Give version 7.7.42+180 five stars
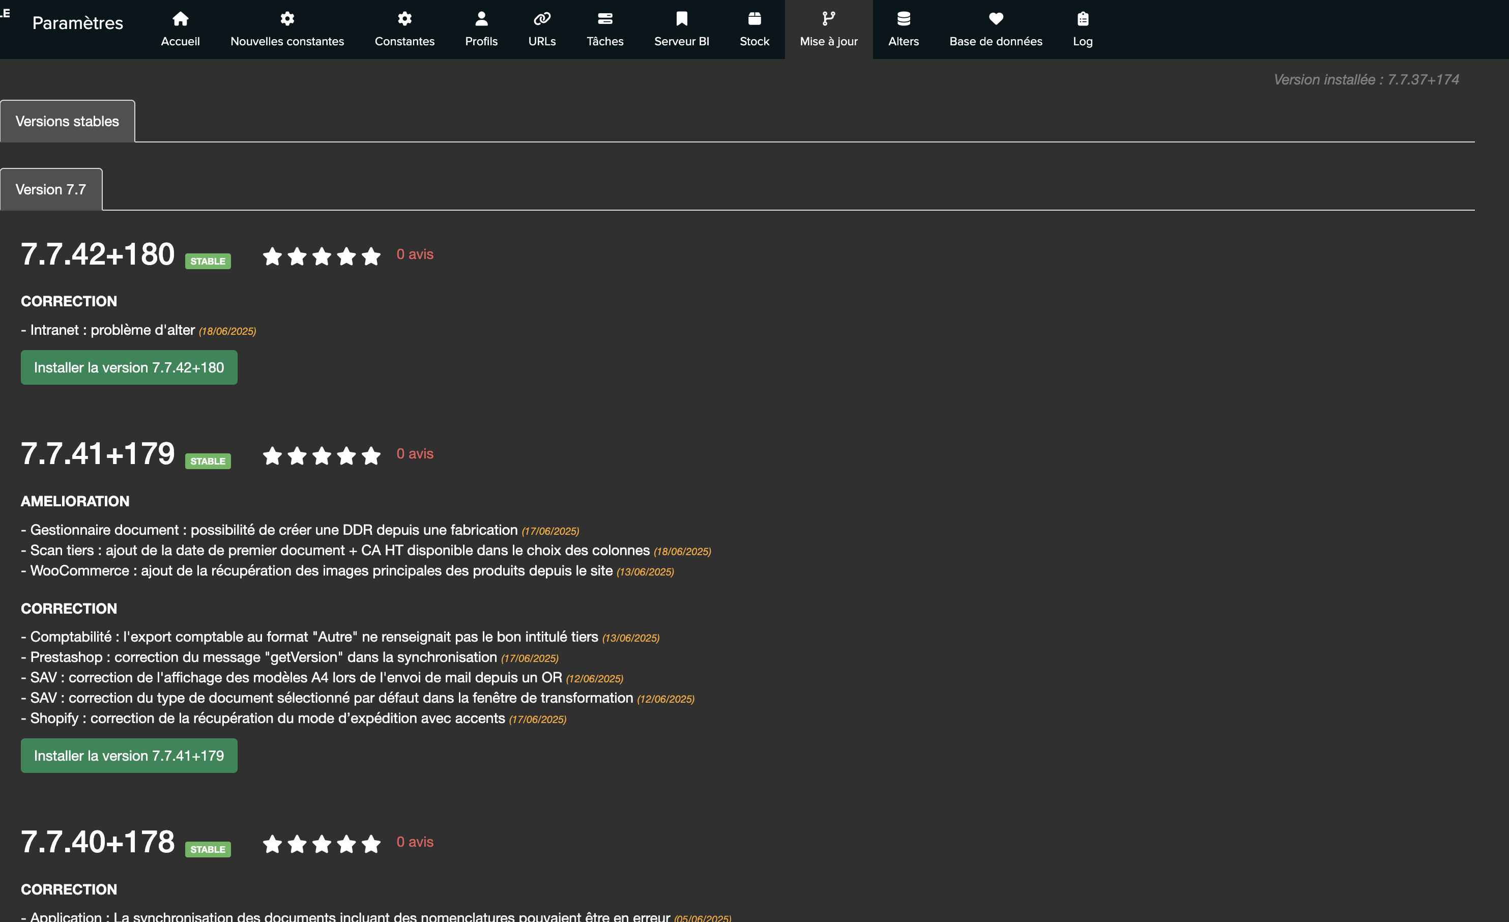Screen dimensions: 1509x922 (x=370, y=255)
